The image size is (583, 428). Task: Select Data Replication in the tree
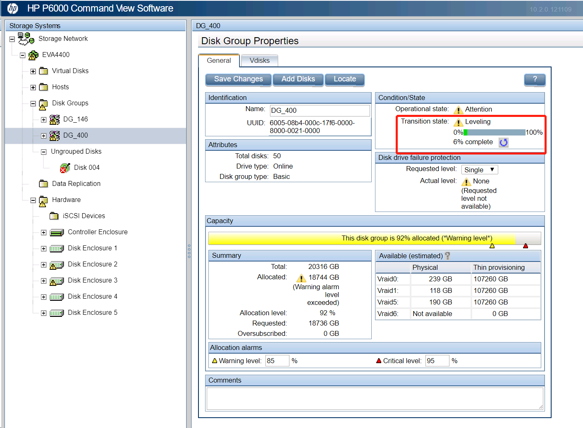pos(76,184)
